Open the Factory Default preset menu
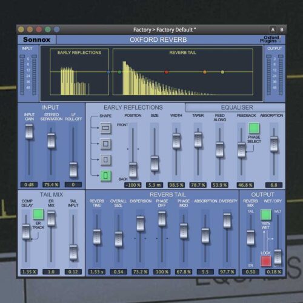This screenshot has height=303, width=303. coord(164,30)
